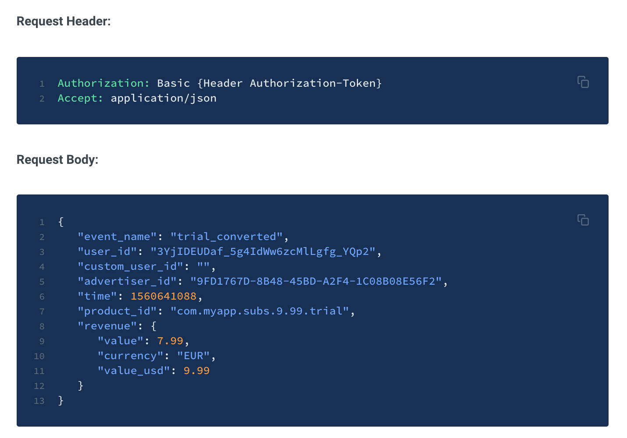The height and width of the screenshot is (438, 627).
Task: Click the product_id com.myapp.subs.9.99.trial
Action: 261,311
